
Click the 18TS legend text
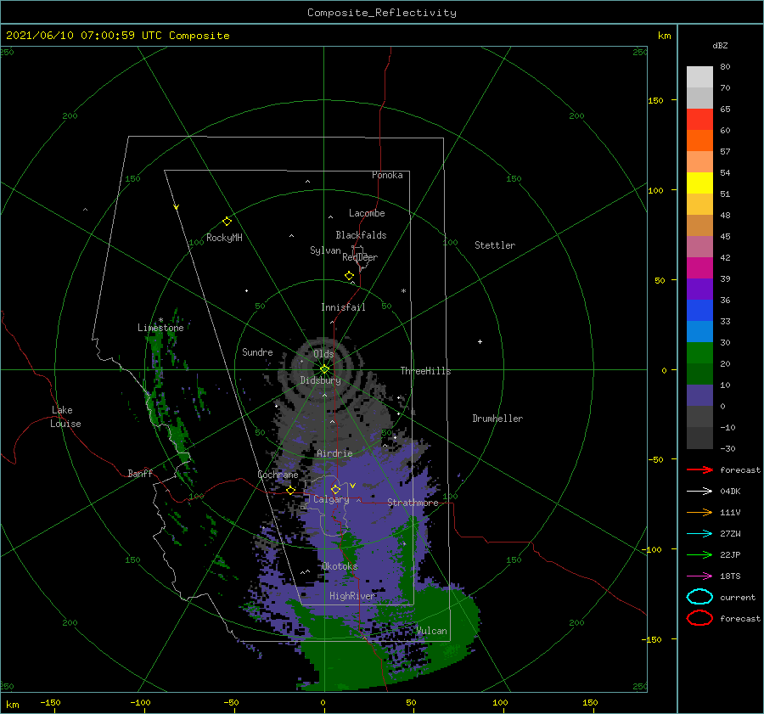(x=730, y=576)
